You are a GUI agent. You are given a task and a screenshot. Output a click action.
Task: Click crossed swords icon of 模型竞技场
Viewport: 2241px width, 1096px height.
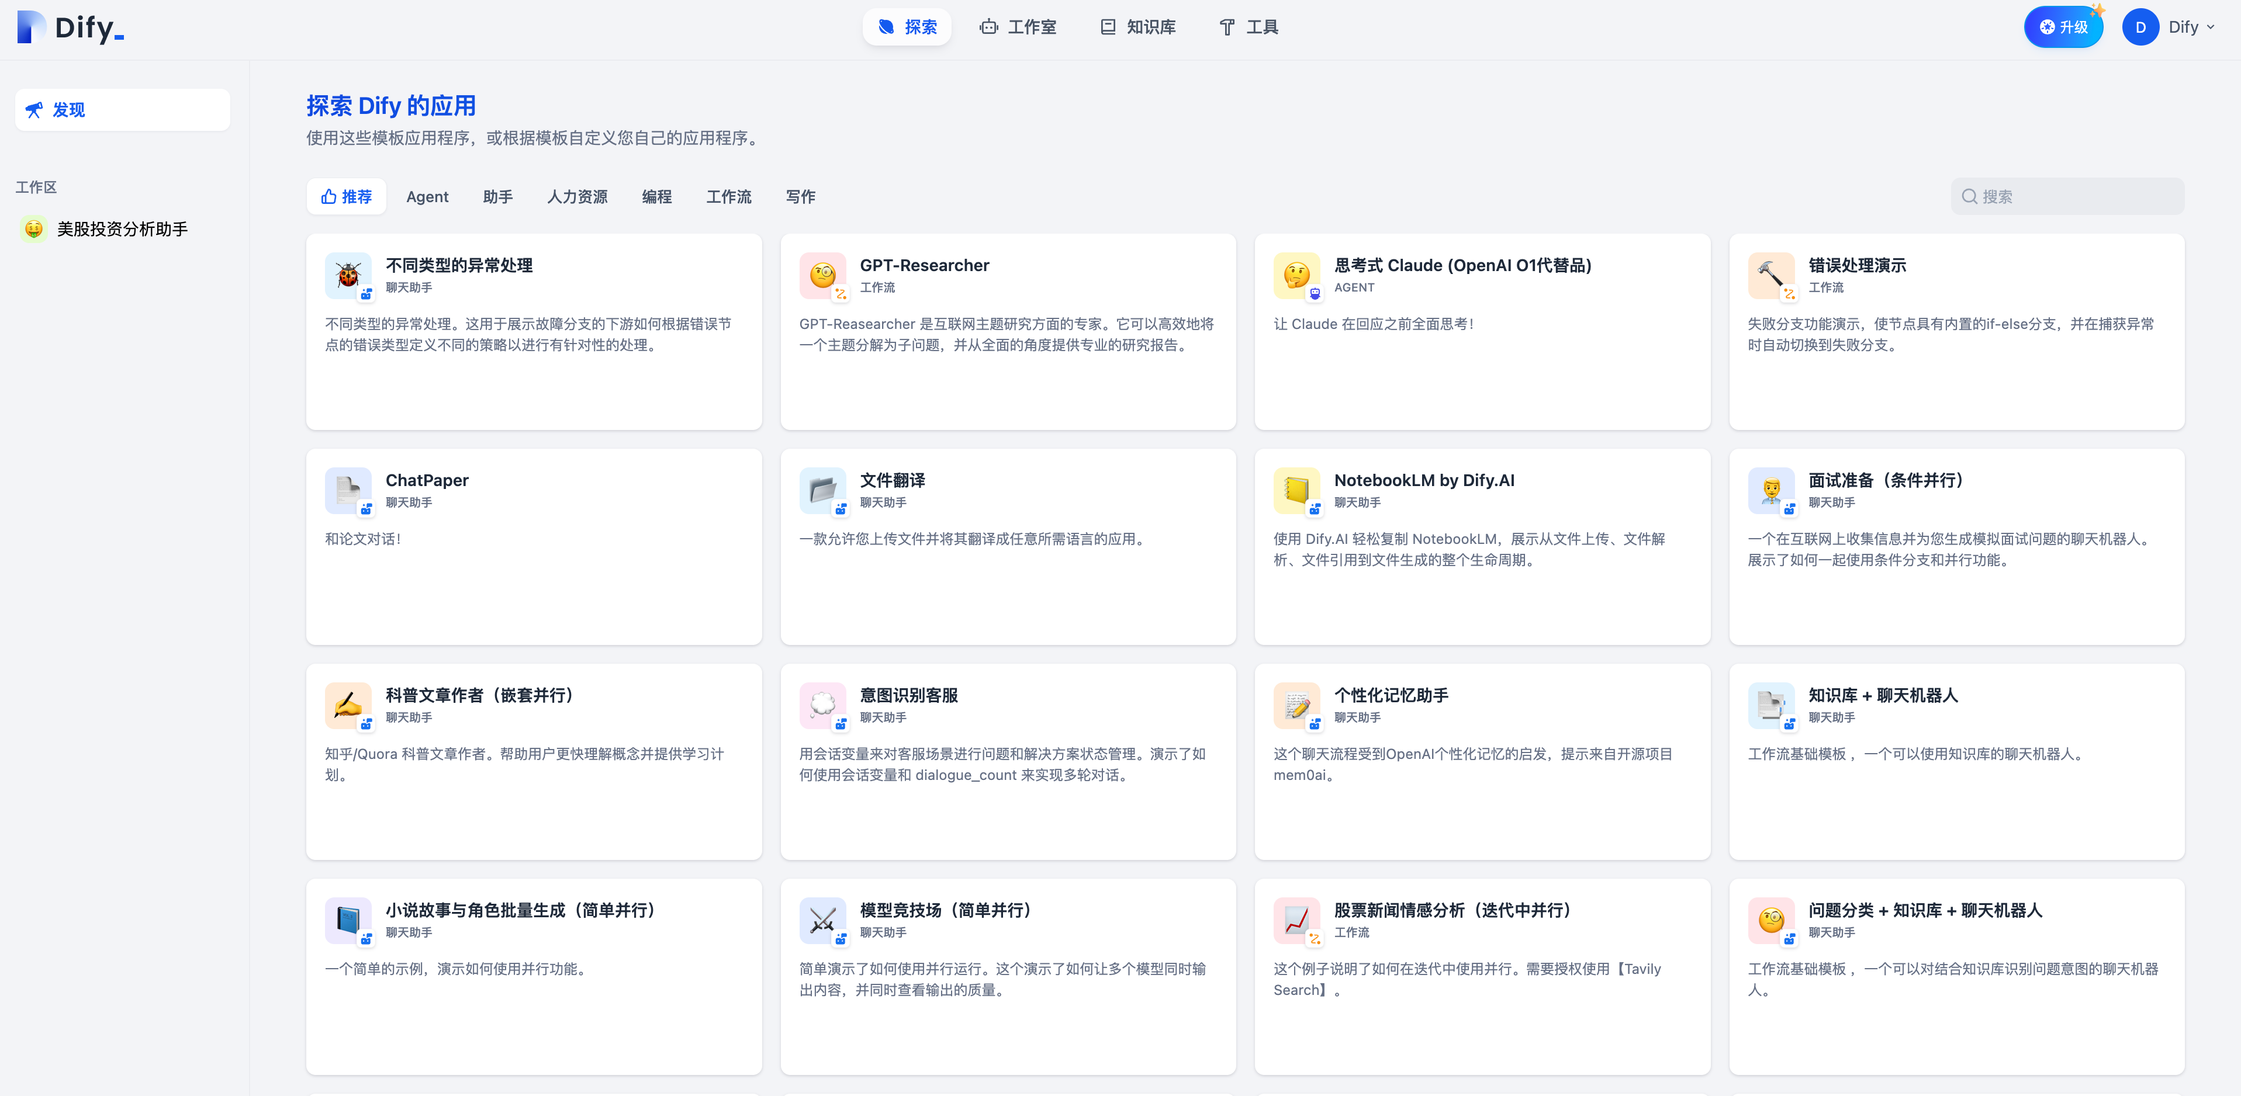point(822,920)
